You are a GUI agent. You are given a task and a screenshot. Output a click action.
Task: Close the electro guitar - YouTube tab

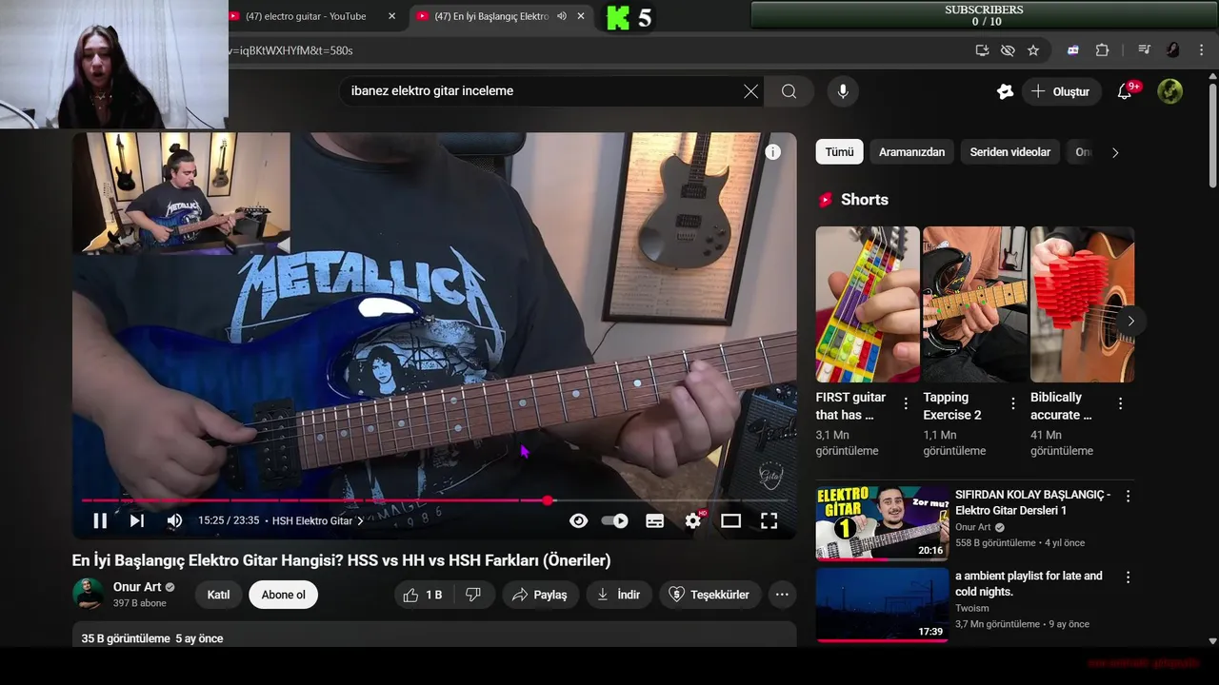coord(391,16)
